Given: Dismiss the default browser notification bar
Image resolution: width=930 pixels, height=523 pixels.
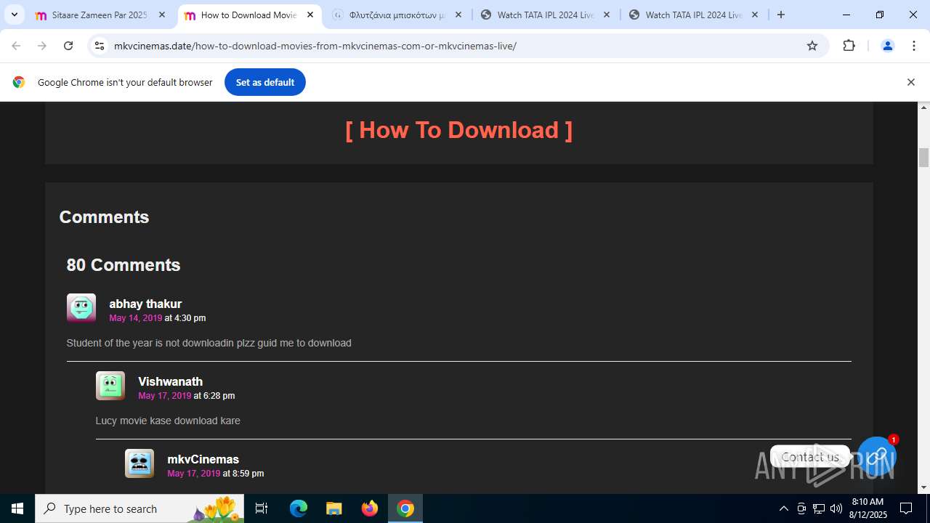Looking at the screenshot, I should [910, 82].
